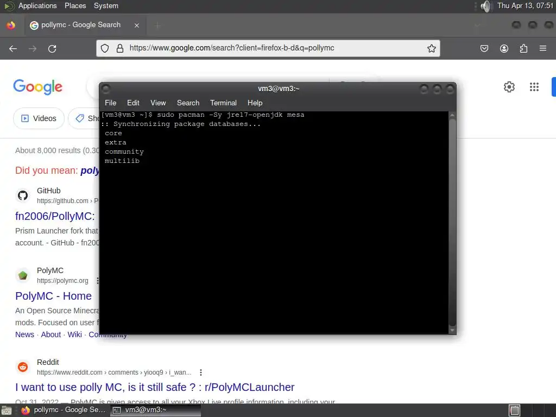Image resolution: width=556 pixels, height=417 pixels.
Task: Open the System panel menu
Action: (106, 5)
